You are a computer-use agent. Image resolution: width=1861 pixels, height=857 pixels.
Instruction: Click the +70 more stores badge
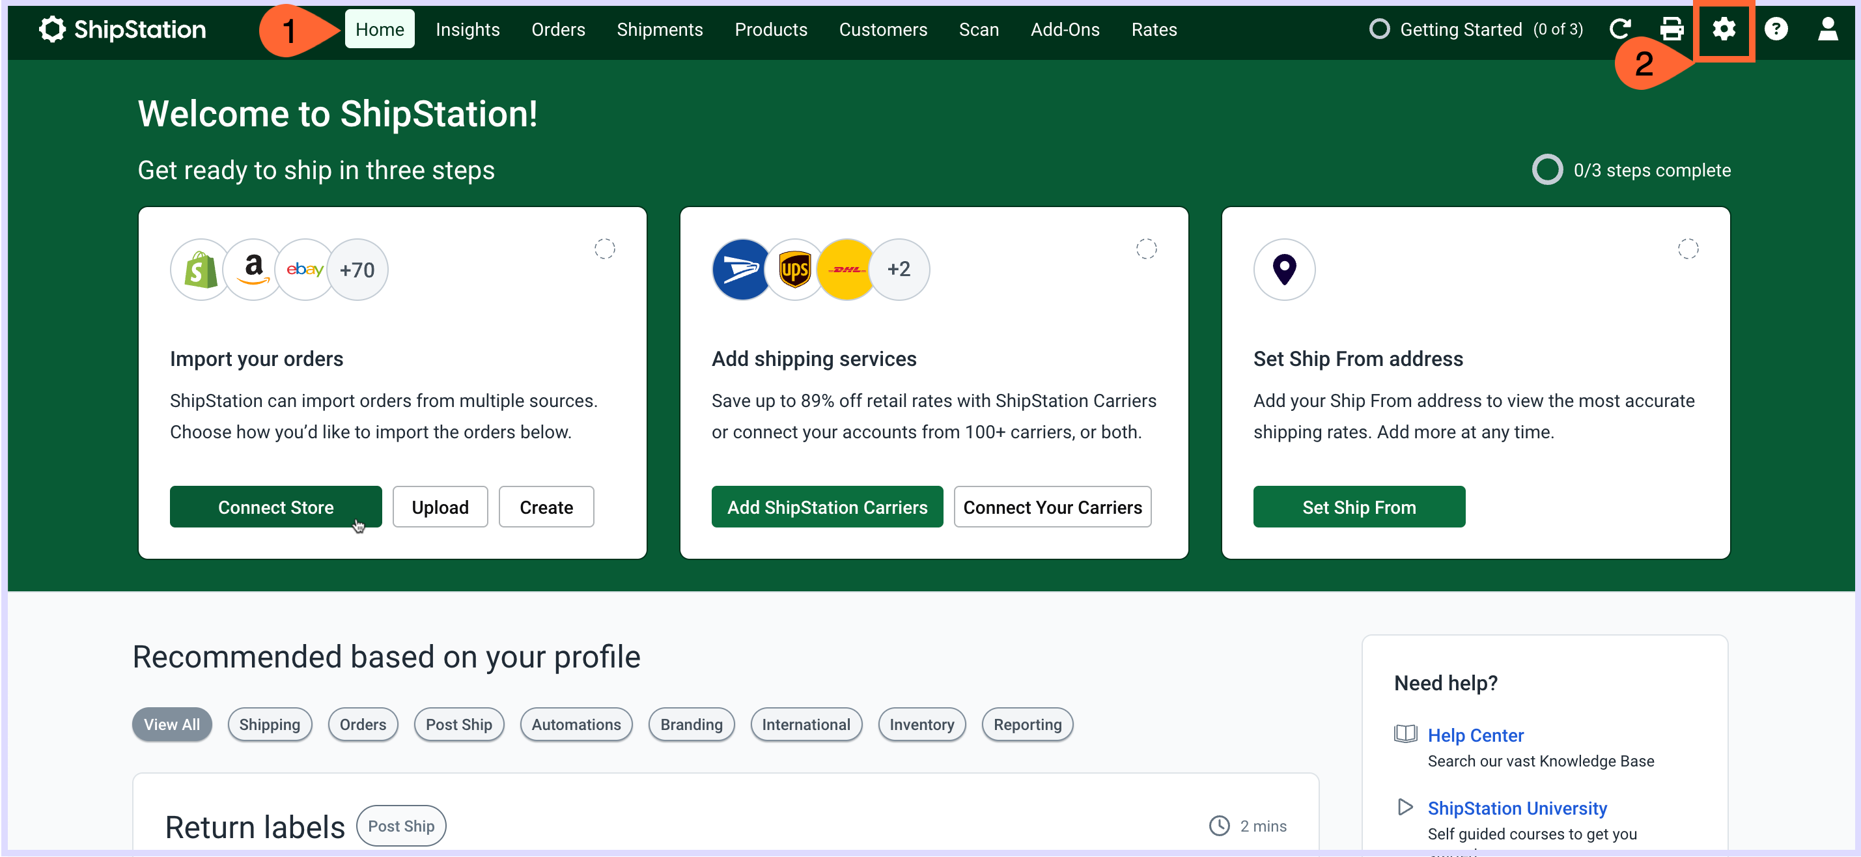(357, 270)
